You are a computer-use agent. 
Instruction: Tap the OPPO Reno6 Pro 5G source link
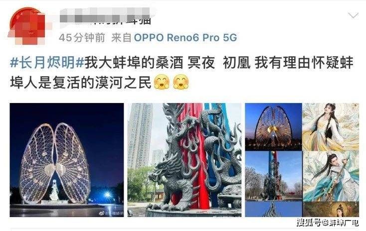185,37
